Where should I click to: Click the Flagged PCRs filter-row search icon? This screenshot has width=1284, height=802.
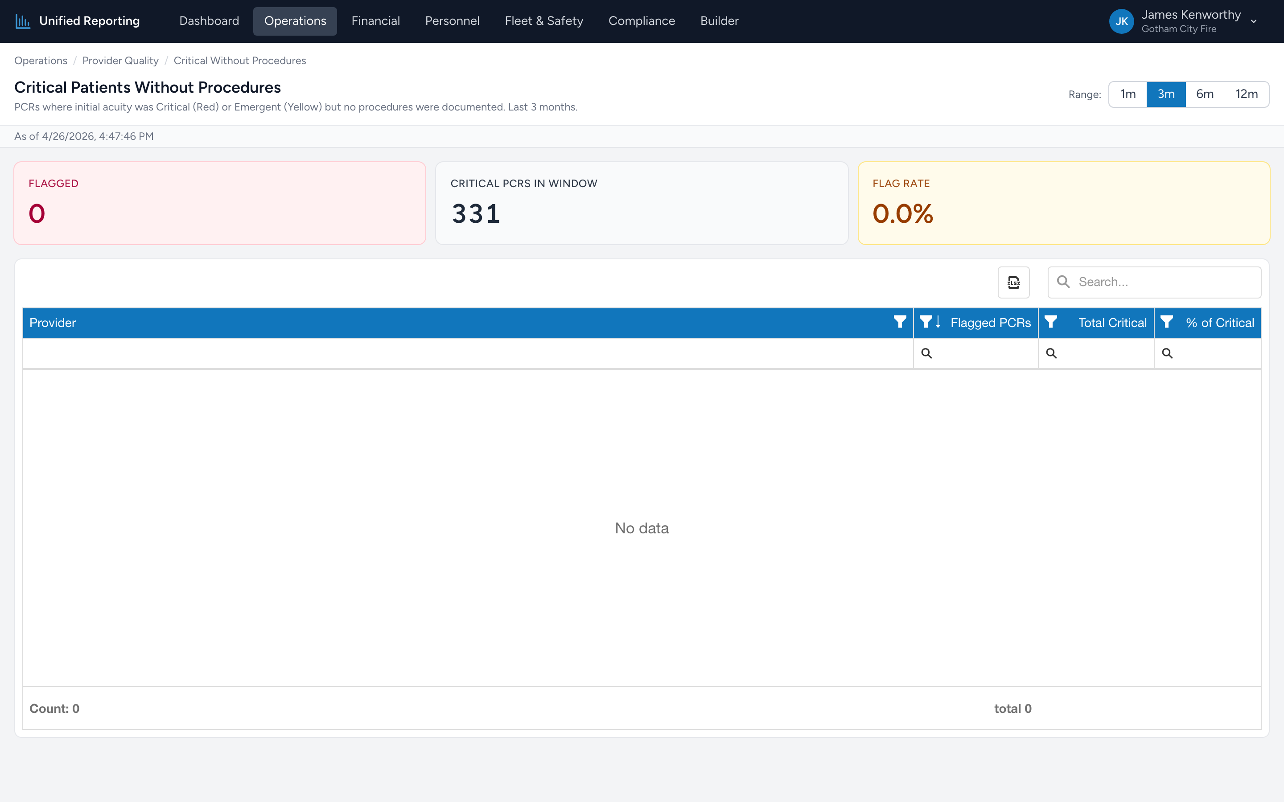click(926, 353)
